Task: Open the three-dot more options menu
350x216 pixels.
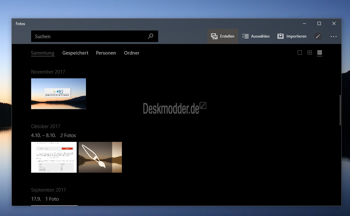Action: coord(334,36)
